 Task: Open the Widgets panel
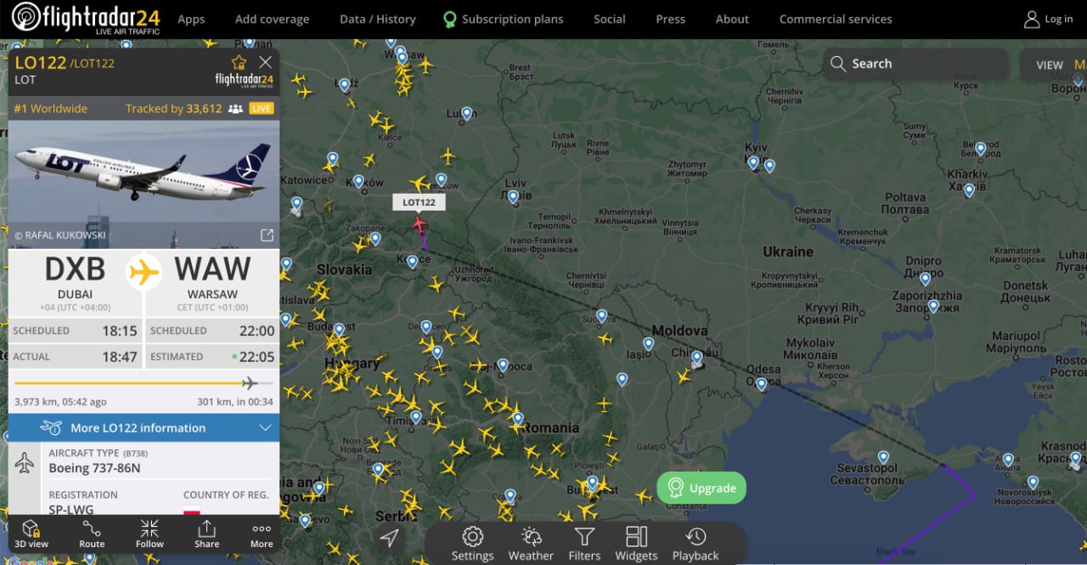coord(636,544)
